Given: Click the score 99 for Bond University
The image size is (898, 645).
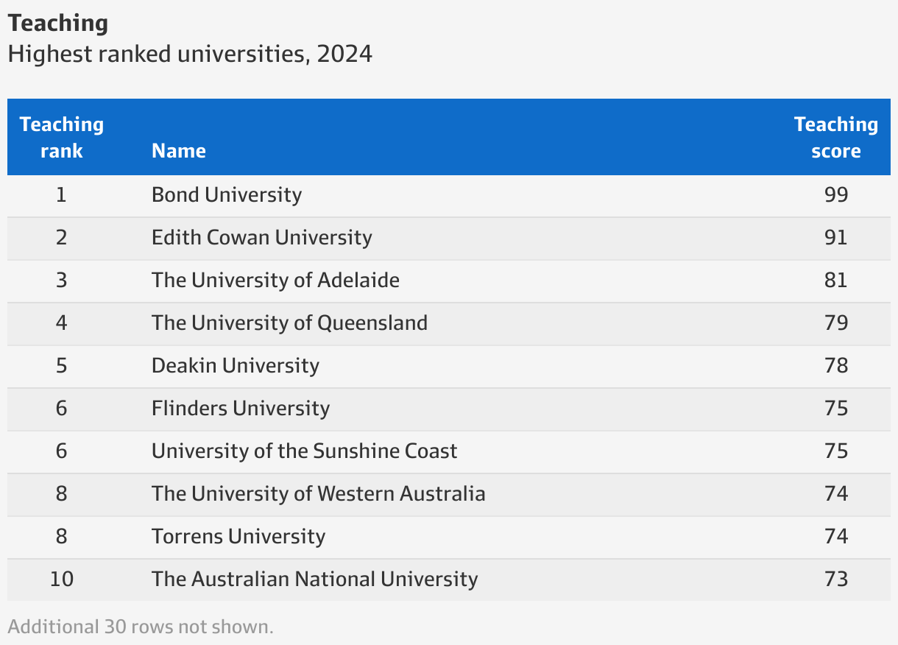Looking at the screenshot, I should pos(836,195).
